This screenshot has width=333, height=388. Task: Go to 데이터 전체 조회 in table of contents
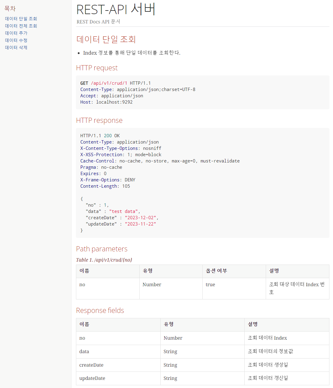[x=21, y=26]
